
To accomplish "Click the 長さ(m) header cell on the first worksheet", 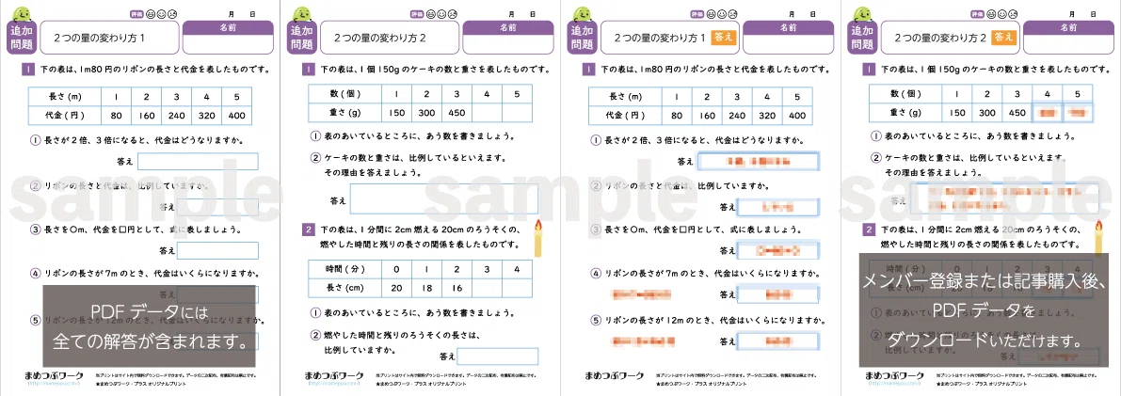I will pos(65,97).
